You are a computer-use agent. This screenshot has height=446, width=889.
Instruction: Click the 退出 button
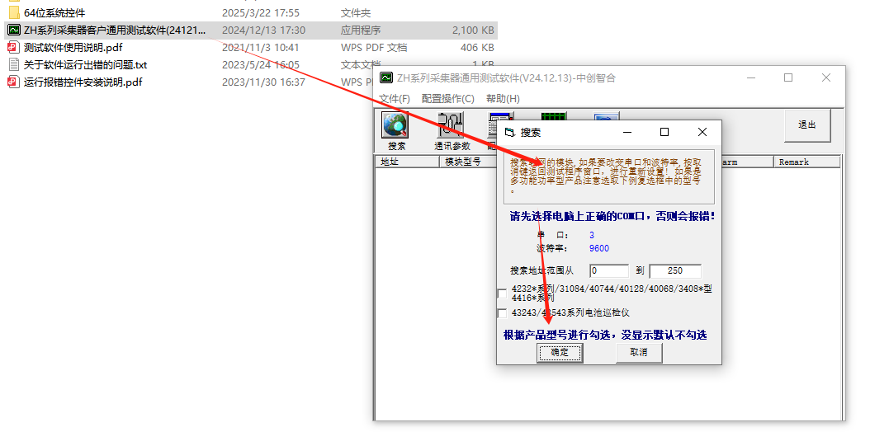[806, 125]
